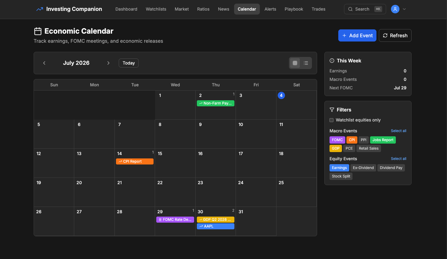
Task: Click the search magnifier icon
Action: tap(350, 9)
